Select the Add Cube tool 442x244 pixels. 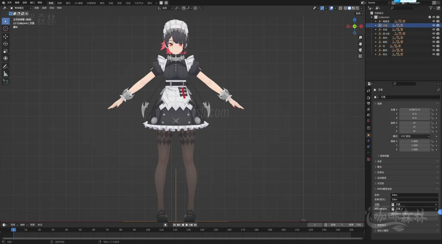pyautogui.click(x=5, y=82)
